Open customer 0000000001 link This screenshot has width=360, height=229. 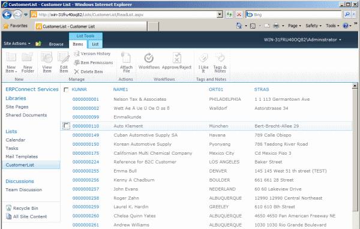[x=86, y=99]
